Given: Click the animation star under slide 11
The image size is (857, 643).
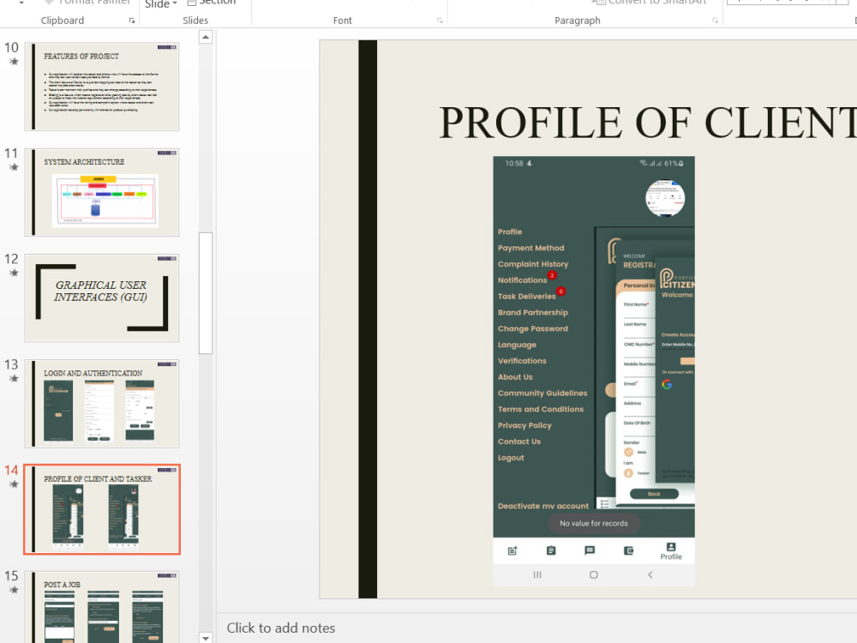Looking at the screenshot, I should pos(14,167).
